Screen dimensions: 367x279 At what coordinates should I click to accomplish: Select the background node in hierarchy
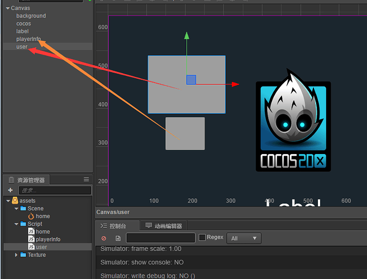[31, 16]
